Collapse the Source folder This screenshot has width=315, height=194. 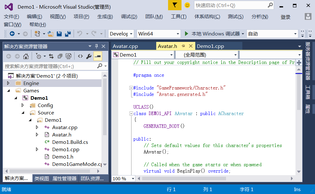click(x=23, y=113)
